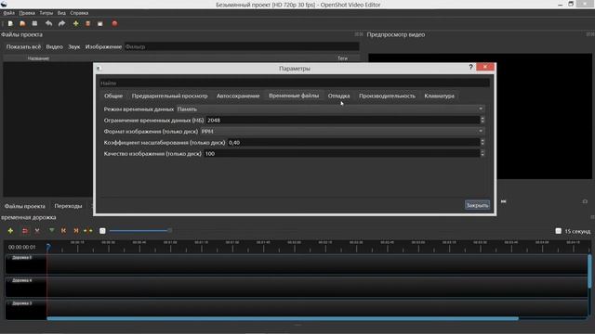Click stepper arrows beside value 0,40
The height and width of the screenshot is (334, 595).
coord(483,142)
